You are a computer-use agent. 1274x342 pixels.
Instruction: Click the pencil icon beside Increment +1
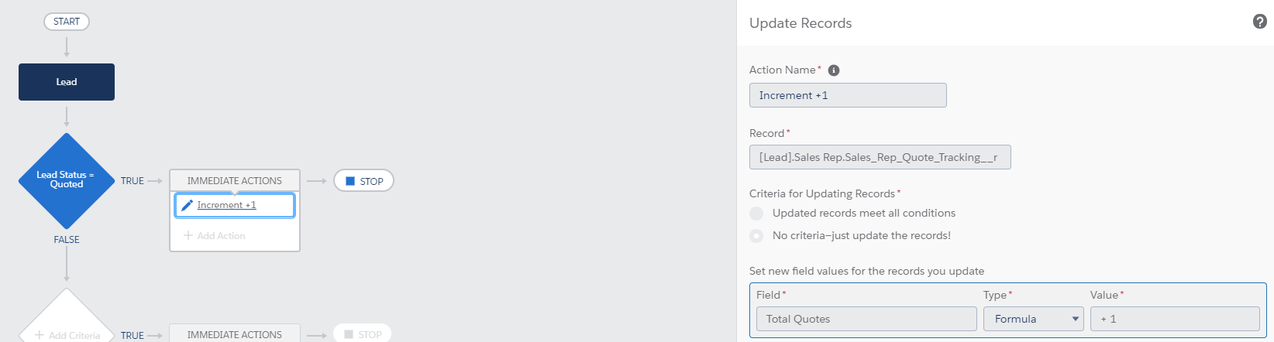[x=187, y=205]
